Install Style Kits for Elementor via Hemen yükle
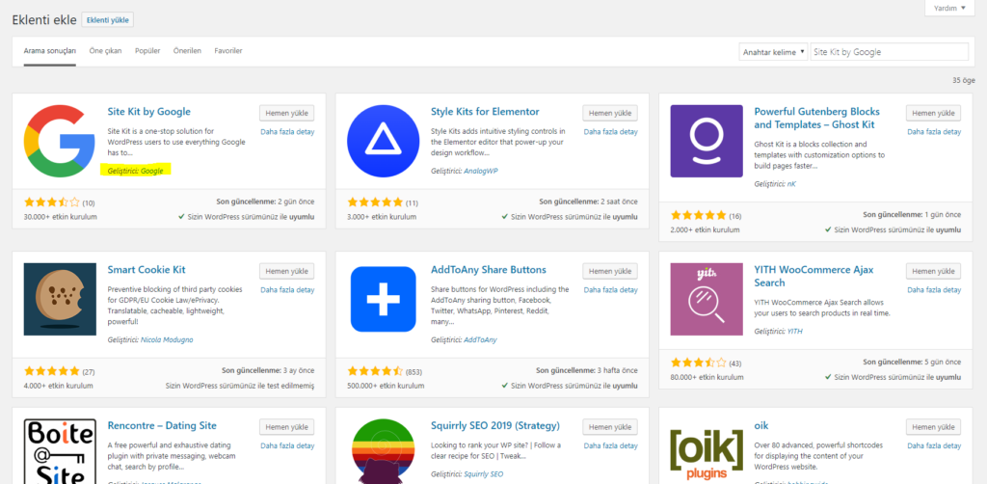The width and height of the screenshot is (987, 484). pos(610,114)
